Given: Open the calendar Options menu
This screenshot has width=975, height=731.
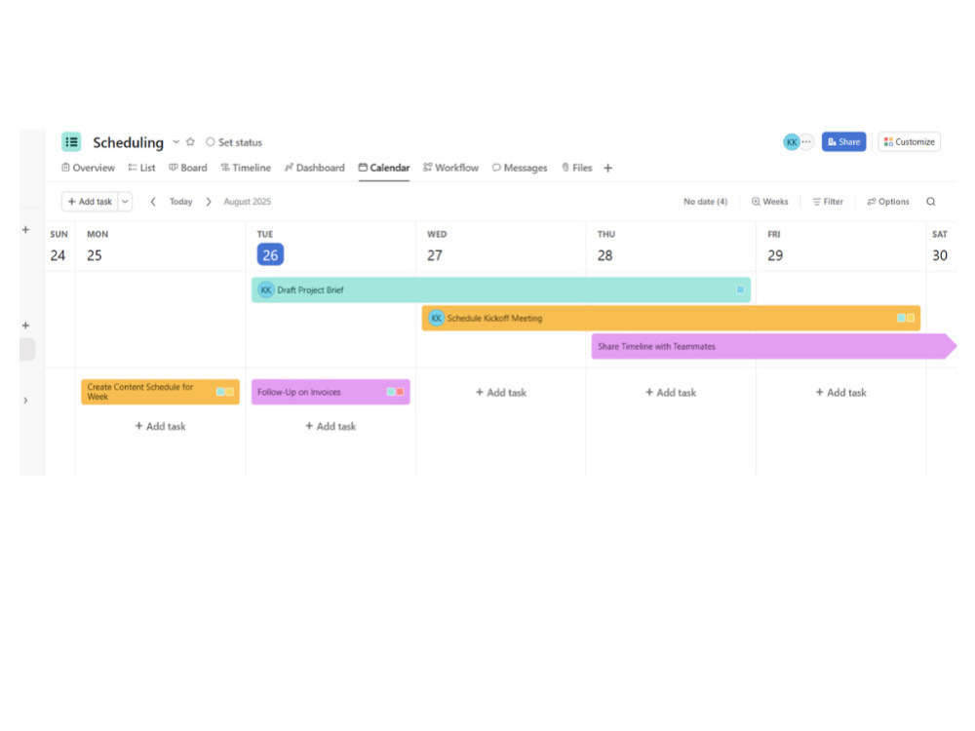Looking at the screenshot, I should (888, 202).
